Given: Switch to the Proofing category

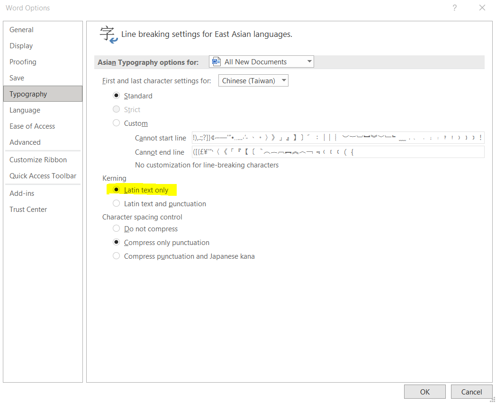Looking at the screenshot, I should [23, 62].
